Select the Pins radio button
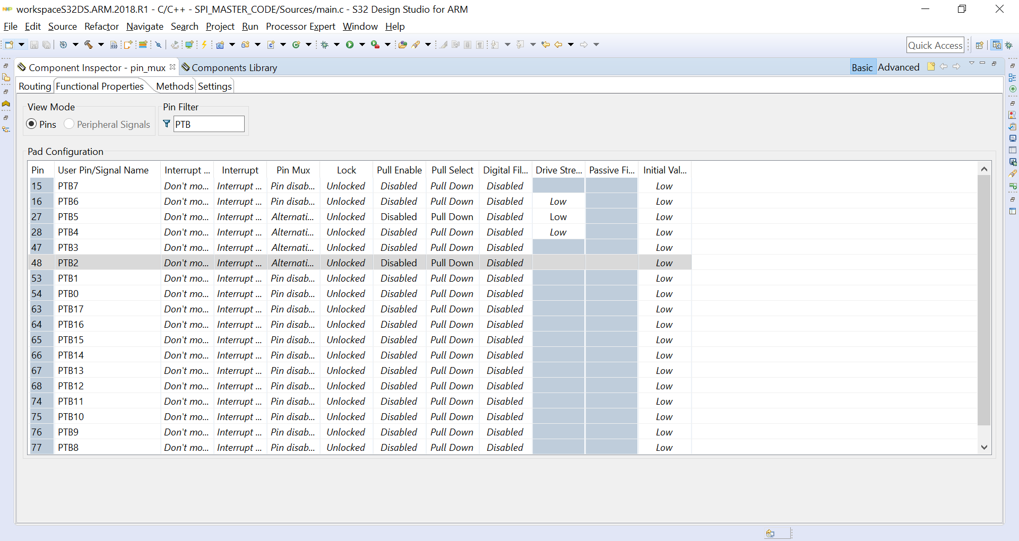Image resolution: width=1019 pixels, height=541 pixels. point(31,124)
